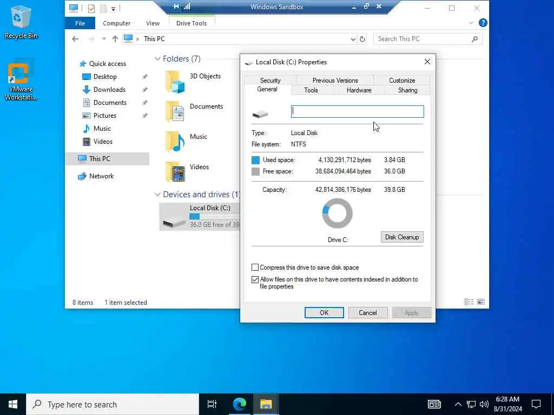The width and height of the screenshot is (554, 415).
Task: Open the Drive Tools ribbon tab
Action: click(x=192, y=23)
